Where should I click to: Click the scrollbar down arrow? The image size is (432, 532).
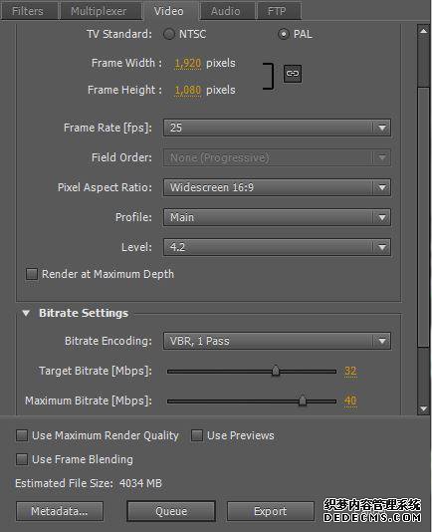[x=423, y=408]
